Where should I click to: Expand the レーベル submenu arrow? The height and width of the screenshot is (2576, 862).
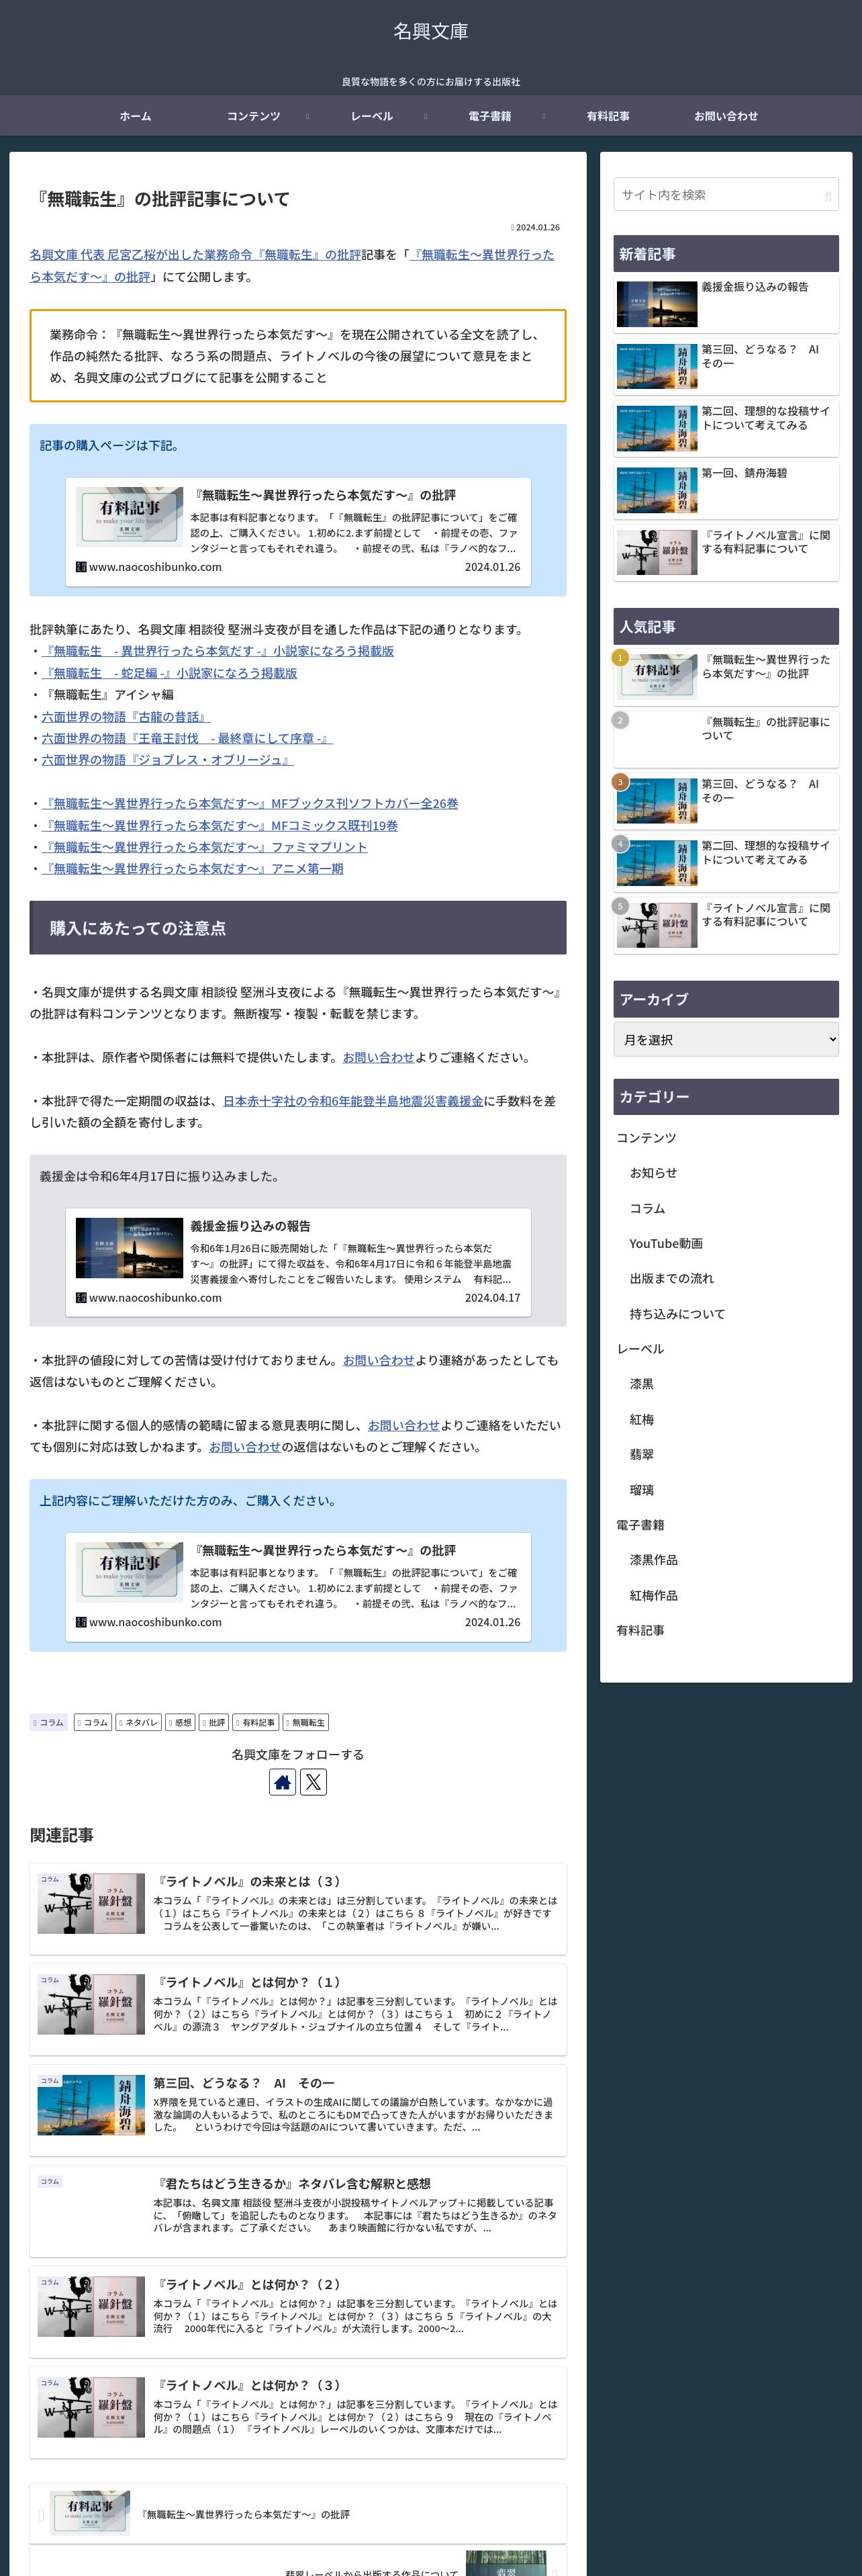coord(425,116)
